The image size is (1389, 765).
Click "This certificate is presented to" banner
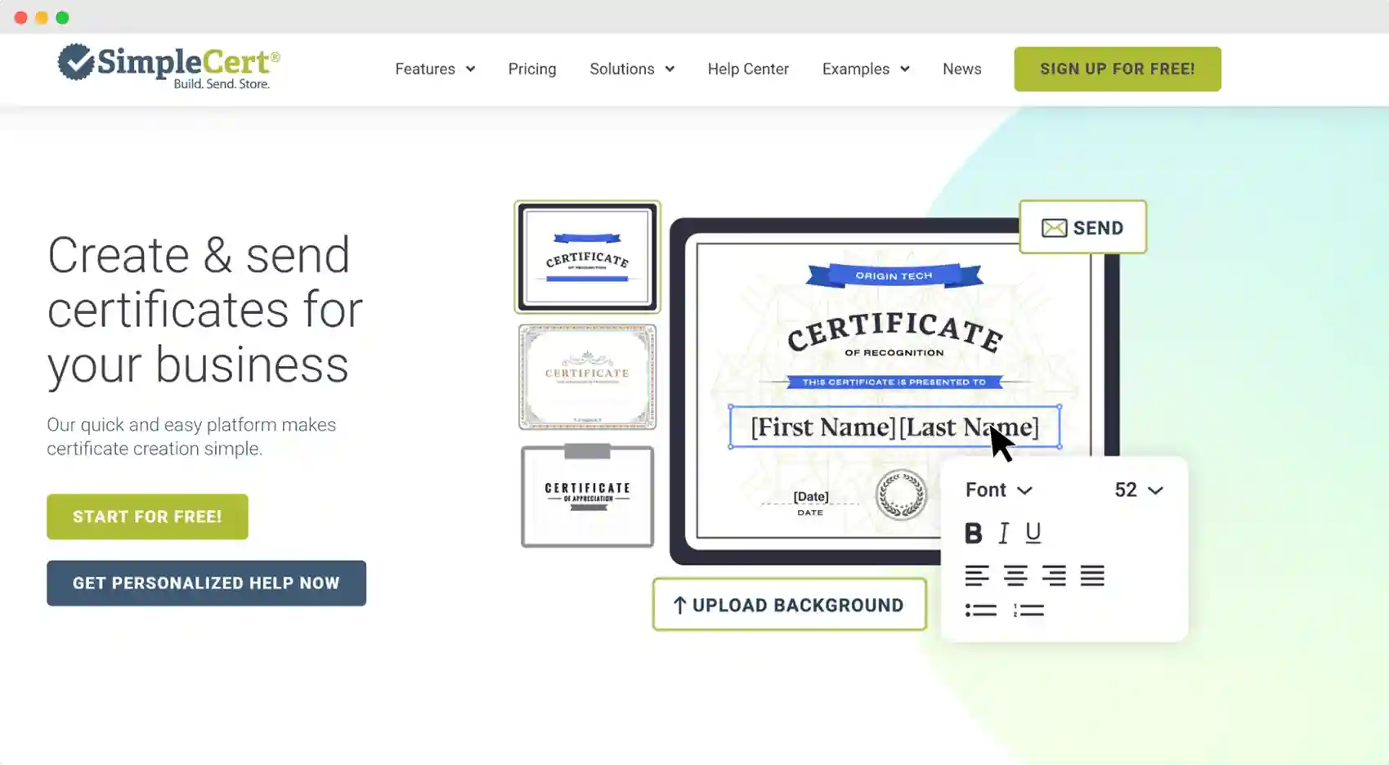tap(894, 382)
